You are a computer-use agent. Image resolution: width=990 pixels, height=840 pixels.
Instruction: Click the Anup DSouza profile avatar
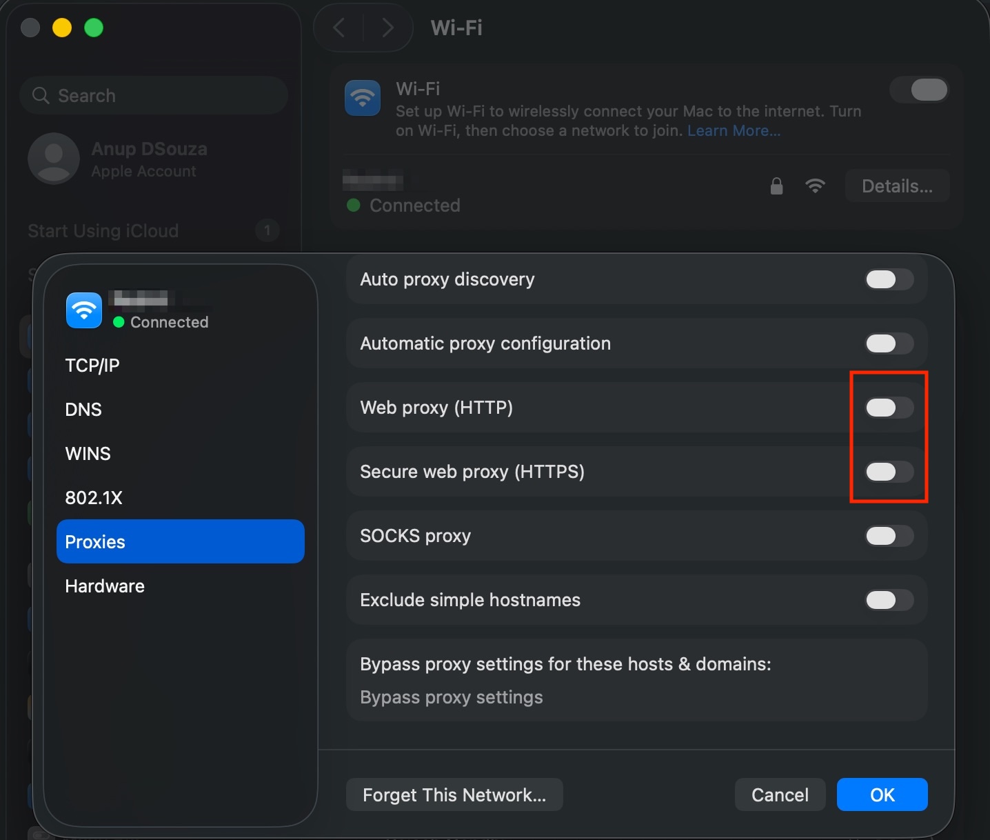pyautogui.click(x=53, y=159)
